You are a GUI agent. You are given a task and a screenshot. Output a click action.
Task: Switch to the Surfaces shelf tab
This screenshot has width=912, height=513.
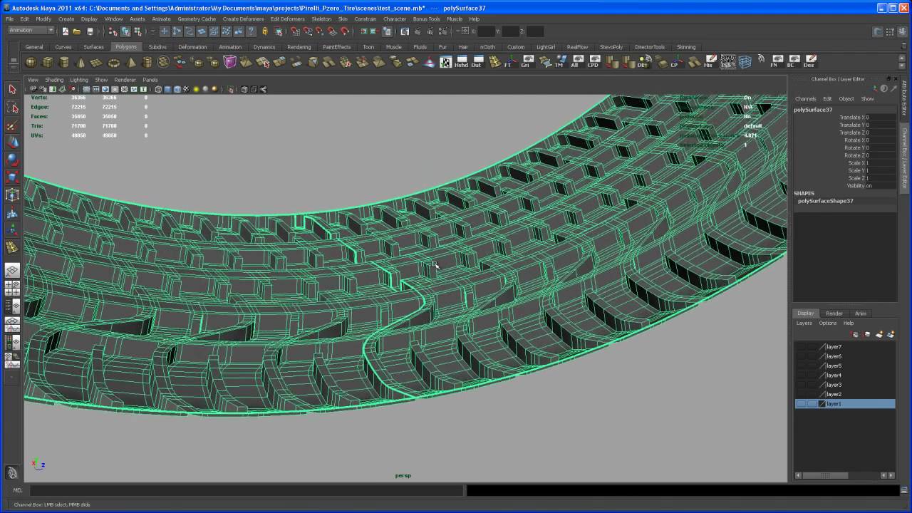click(93, 47)
